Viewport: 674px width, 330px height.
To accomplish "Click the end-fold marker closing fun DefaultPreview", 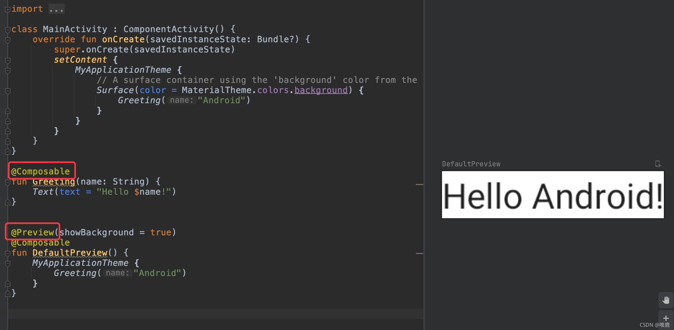I will pyautogui.click(x=8, y=294).
